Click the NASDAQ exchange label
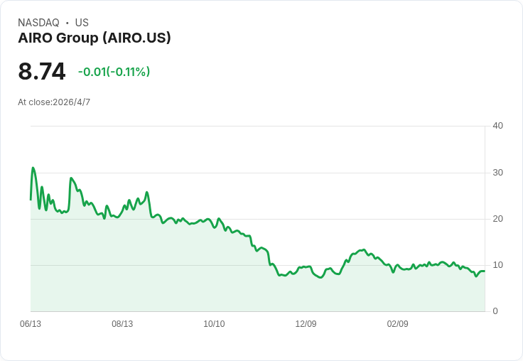523x361 pixels. [x=38, y=23]
